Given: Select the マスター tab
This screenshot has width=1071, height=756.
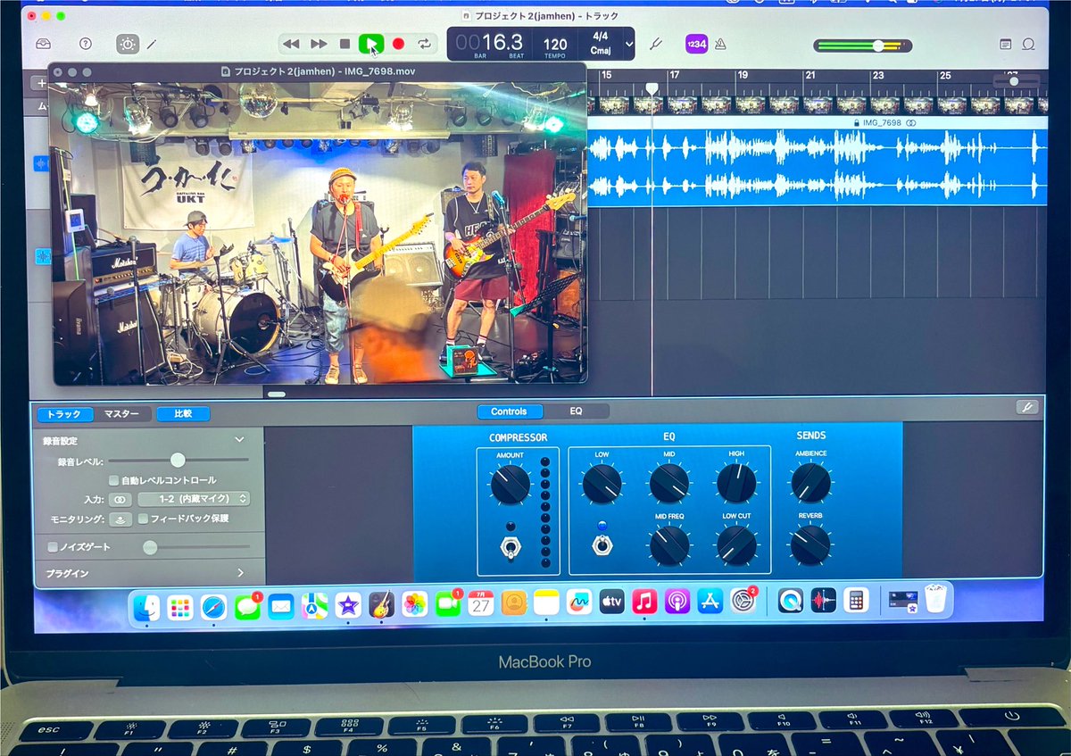Looking at the screenshot, I should click(x=121, y=414).
